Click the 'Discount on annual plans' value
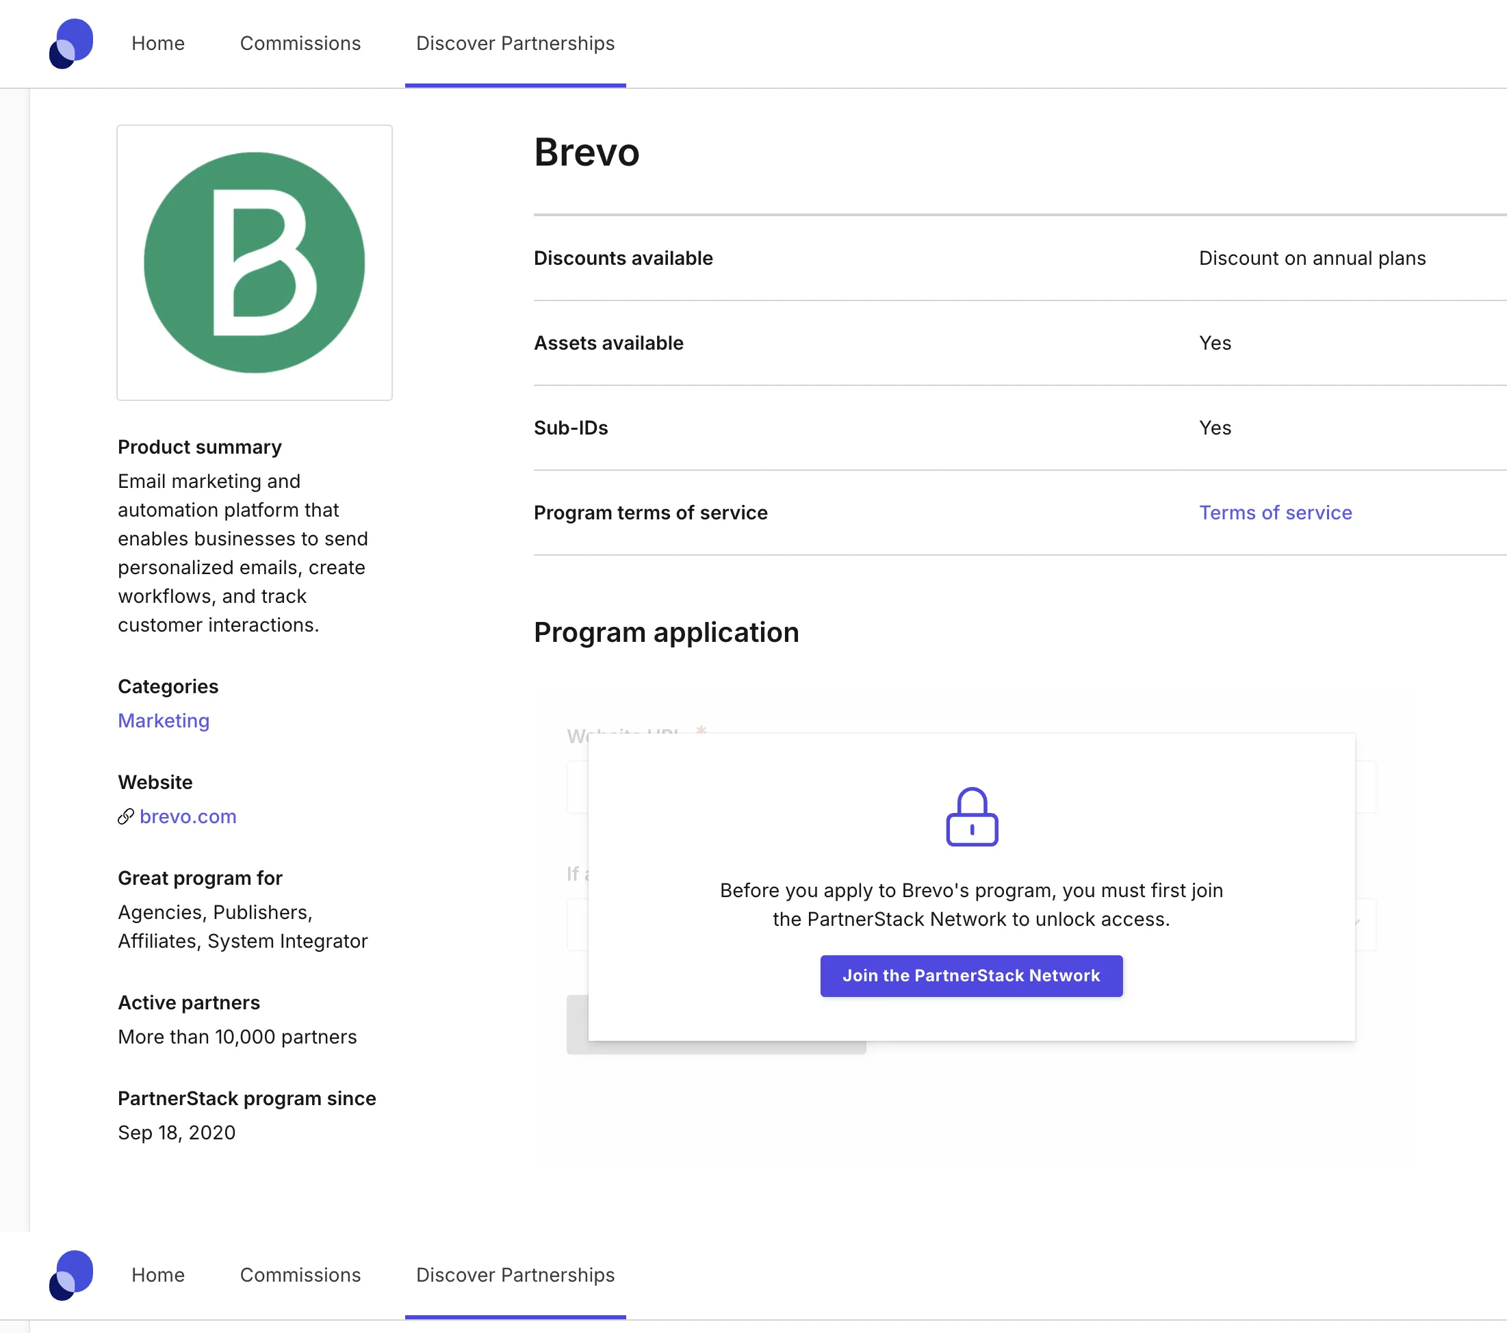Screen dimensions: 1507x1333 coord(1313,258)
